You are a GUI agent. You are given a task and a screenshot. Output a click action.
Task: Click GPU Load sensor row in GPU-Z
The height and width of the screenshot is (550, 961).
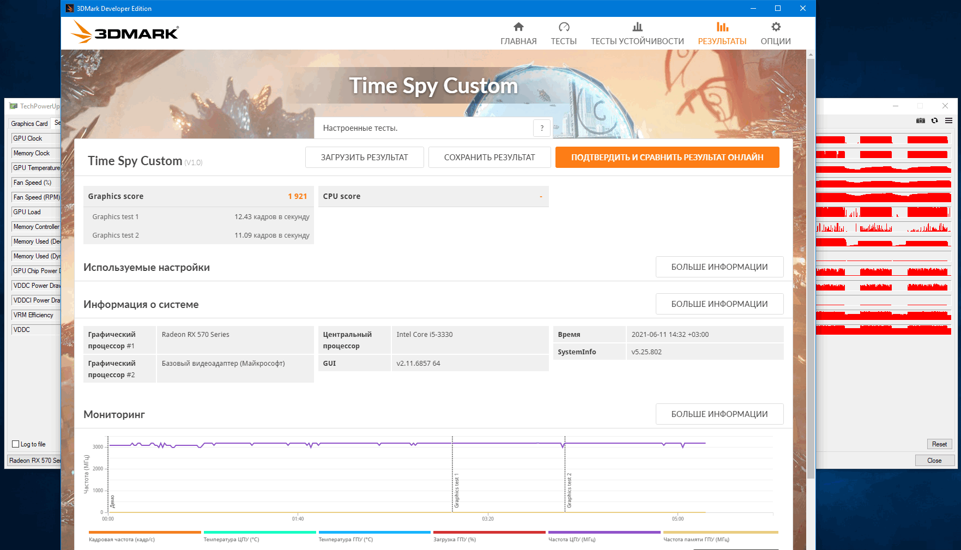36,212
